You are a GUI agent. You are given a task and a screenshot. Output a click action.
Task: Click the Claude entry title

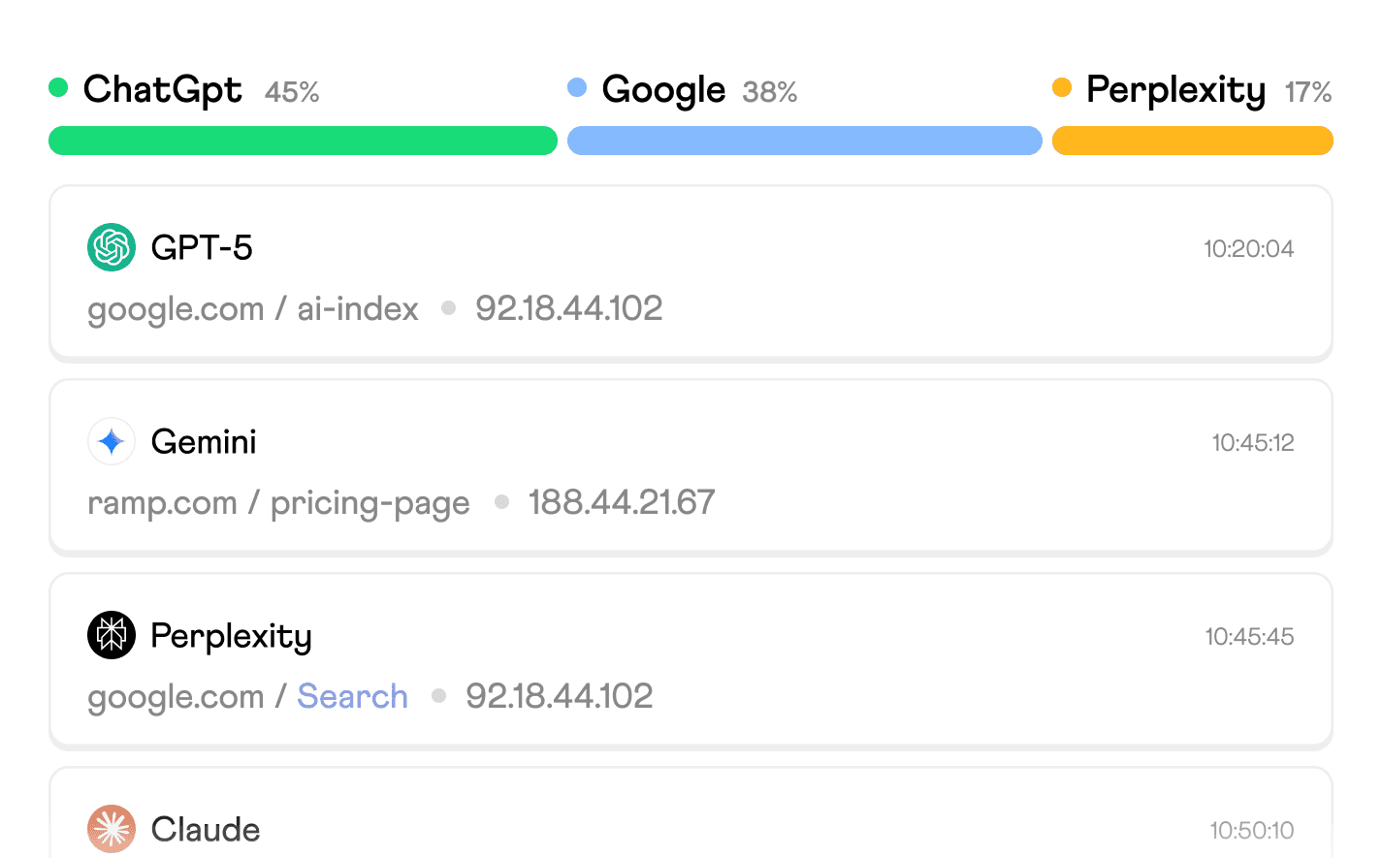coord(206,829)
